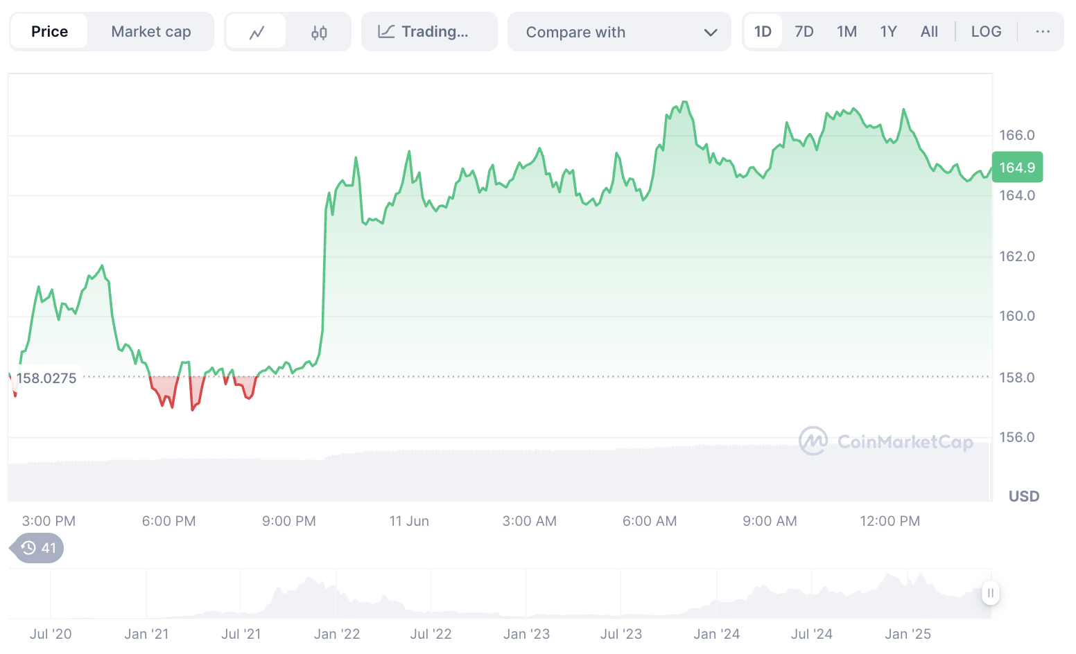This screenshot has height=654, width=1076.
Task: Switch to line chart view icon
Action: [257, 32]
